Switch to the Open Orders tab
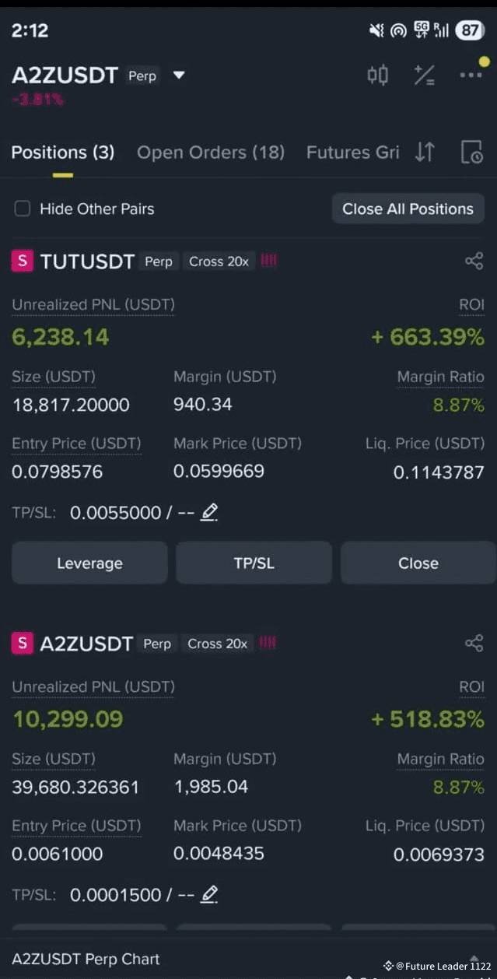 pyautogui.click(x=210, y=152)
